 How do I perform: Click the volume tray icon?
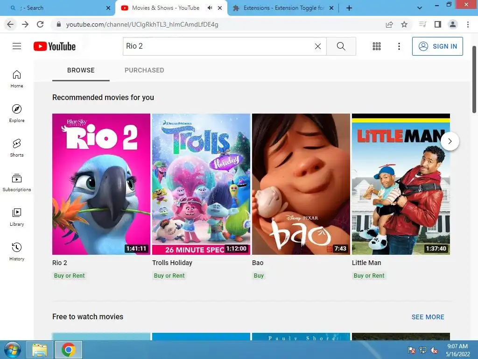coord(434,350)
